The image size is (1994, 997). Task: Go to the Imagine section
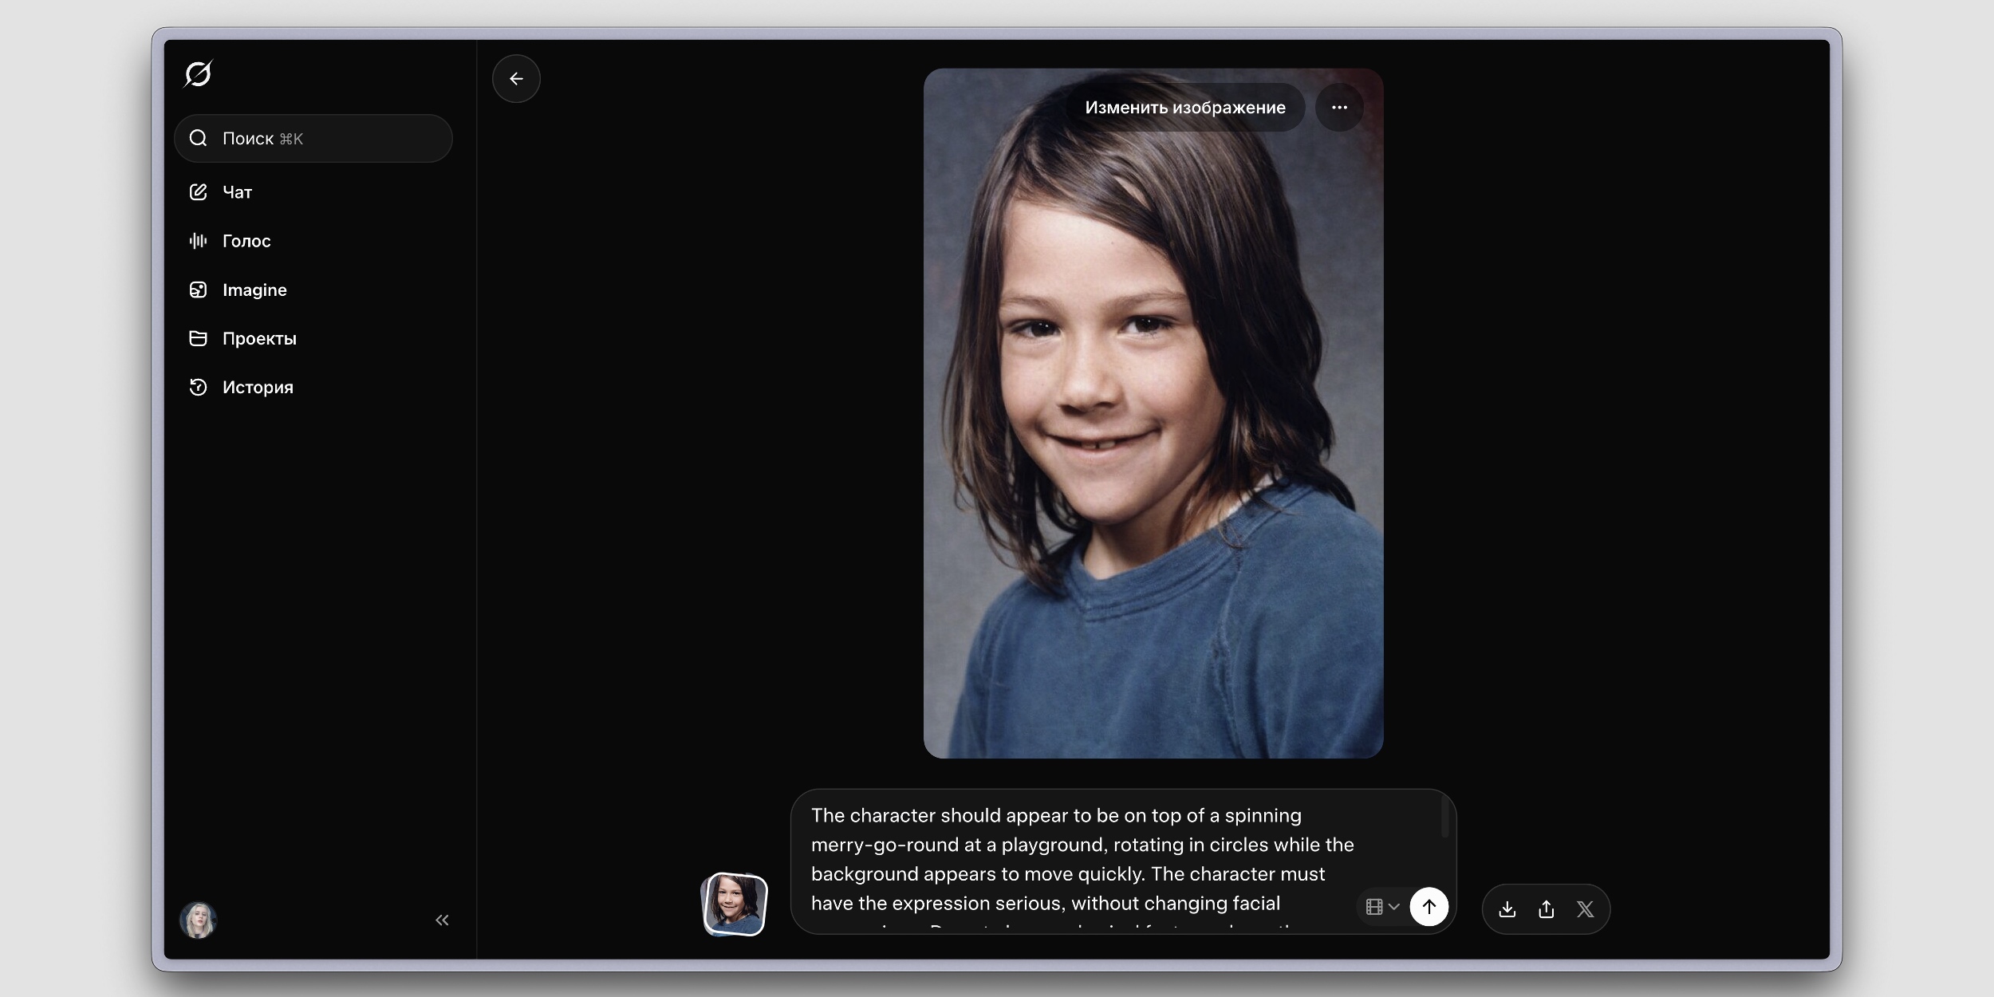click(254, 290)
